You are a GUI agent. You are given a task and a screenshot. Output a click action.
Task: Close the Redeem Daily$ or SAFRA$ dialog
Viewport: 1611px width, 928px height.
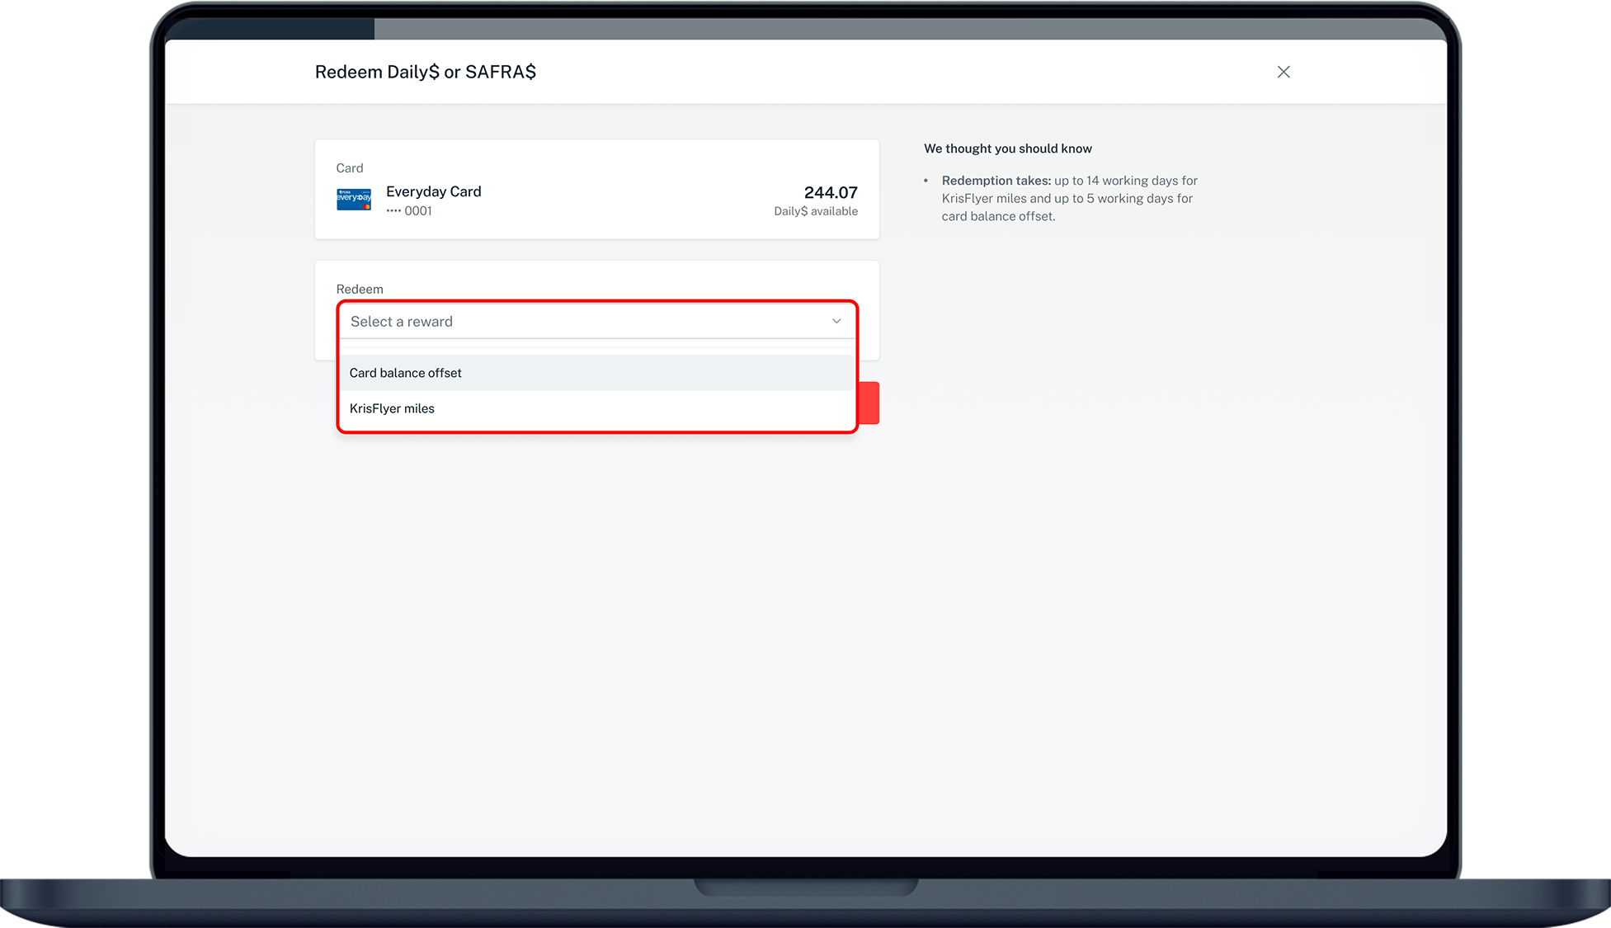[1284, 72]
